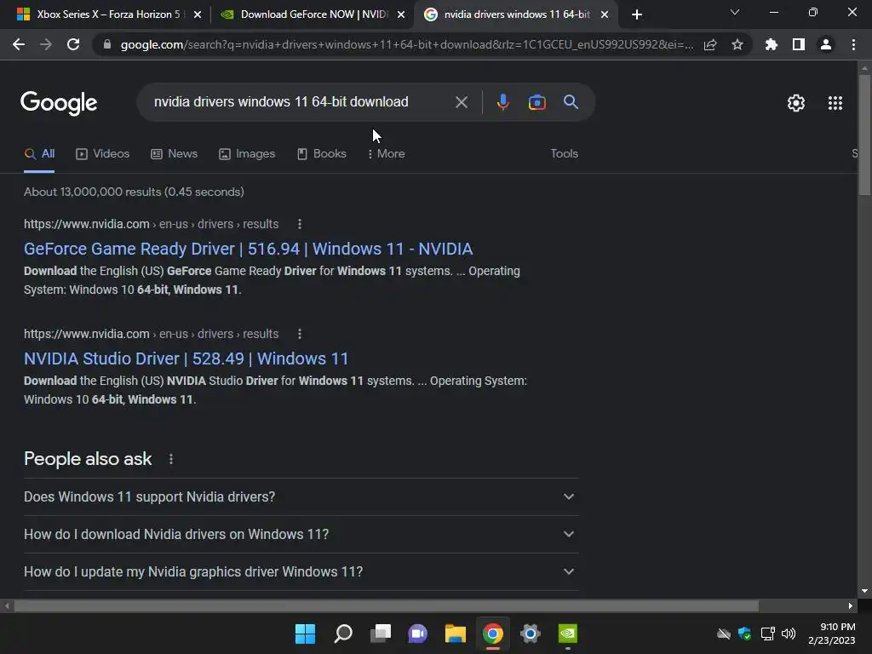Open GeForce Game Ready Driver 516.94 link
The height and width of the screenshot is (654, 872).
pyautogui.click(x=248, y=249)
